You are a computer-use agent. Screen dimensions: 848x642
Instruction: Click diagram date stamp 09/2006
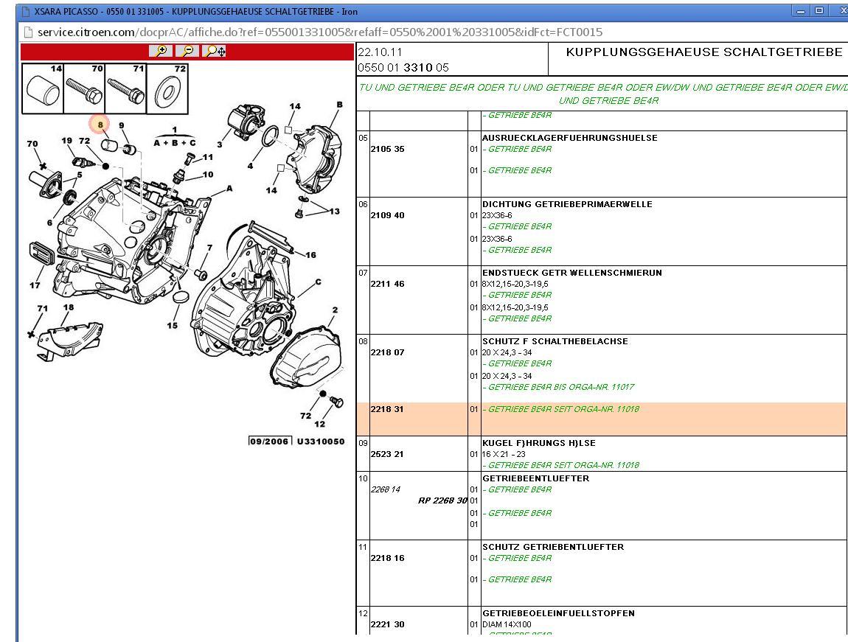(x=270, y=441)
